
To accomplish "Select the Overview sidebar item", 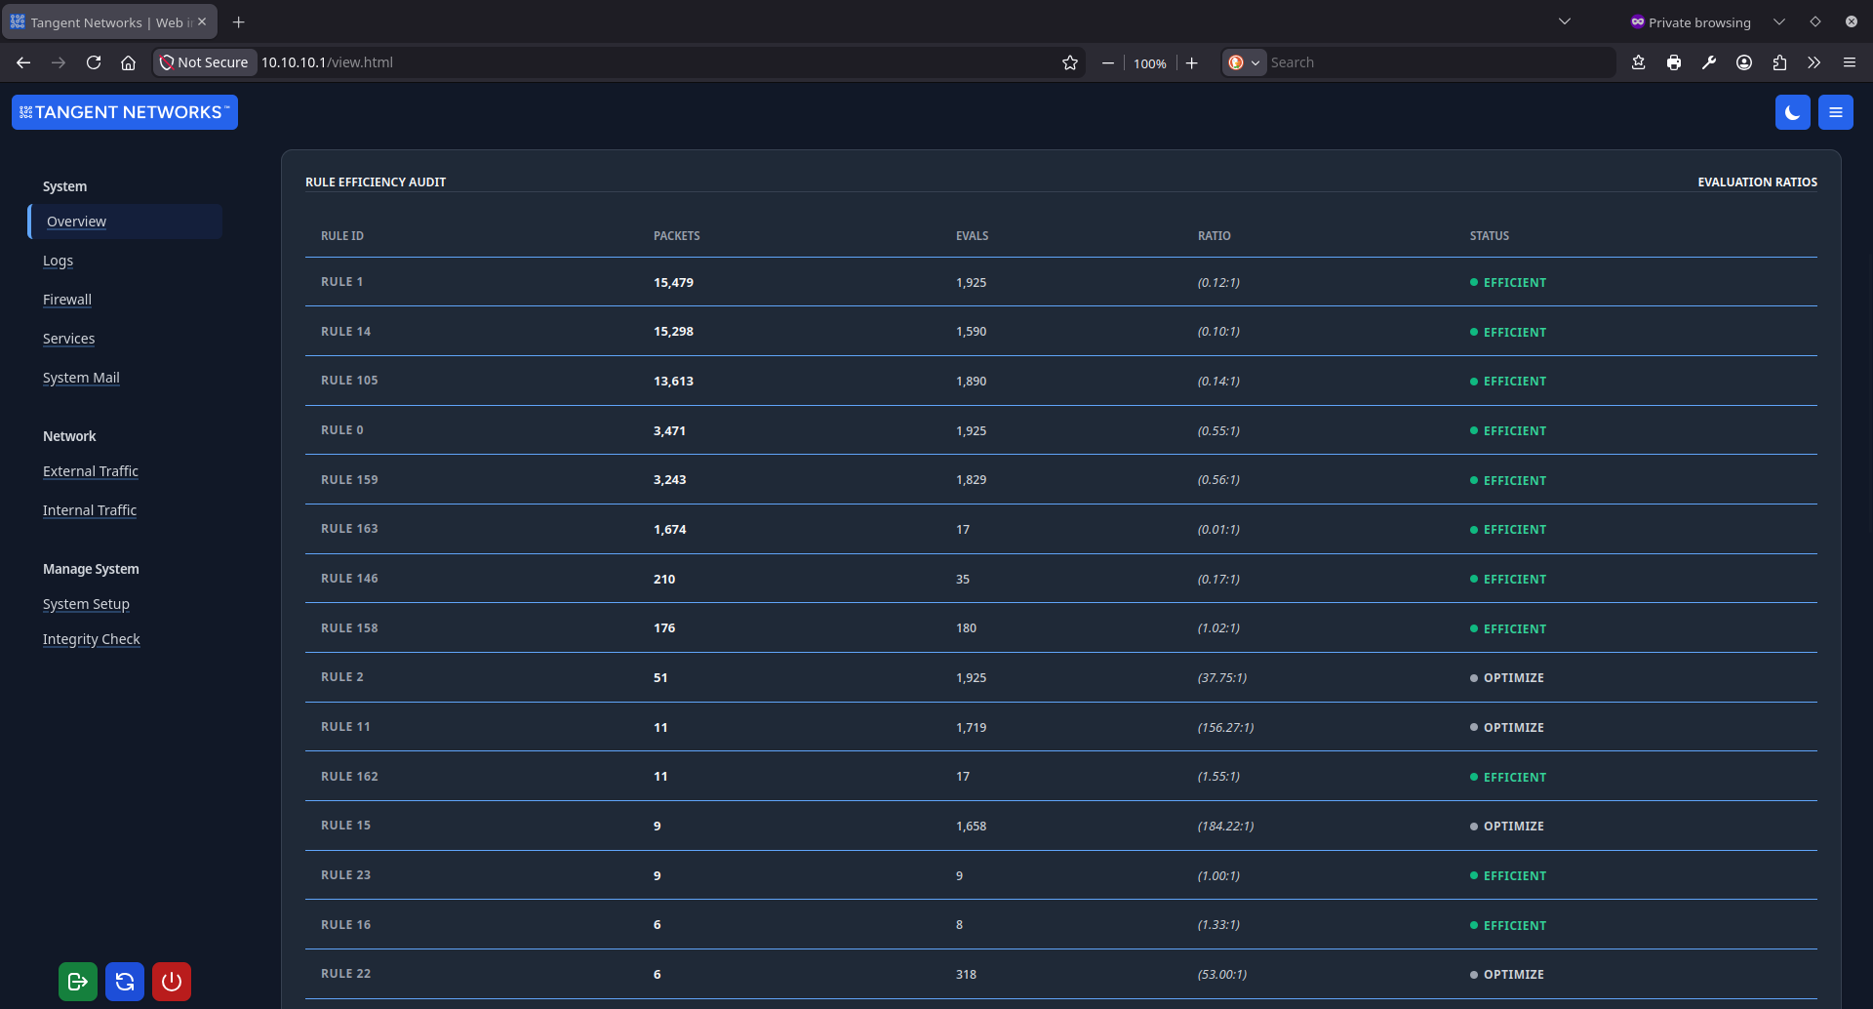I will 77,222.
